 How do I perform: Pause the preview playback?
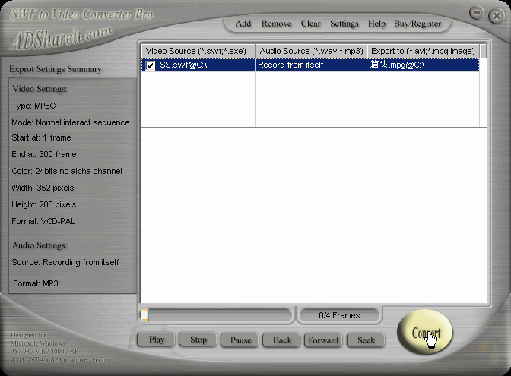pos(240,340)
